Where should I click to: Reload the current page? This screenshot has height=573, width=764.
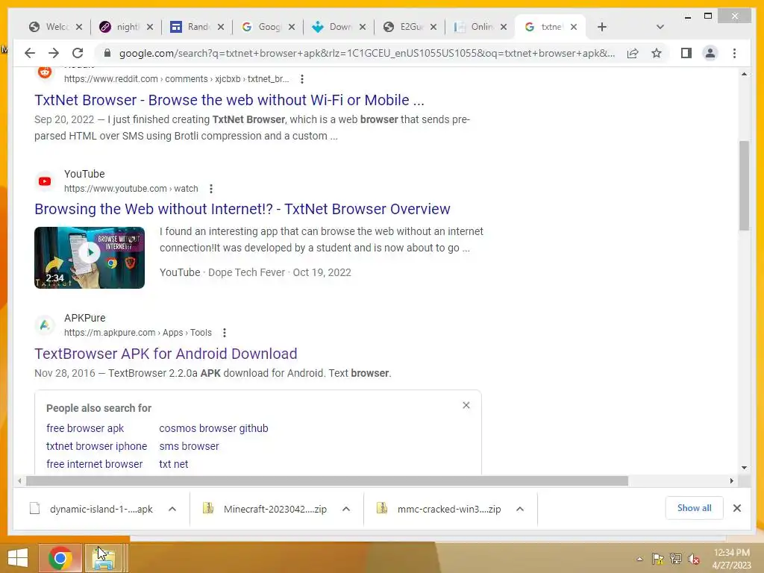(x=78, y=53)
